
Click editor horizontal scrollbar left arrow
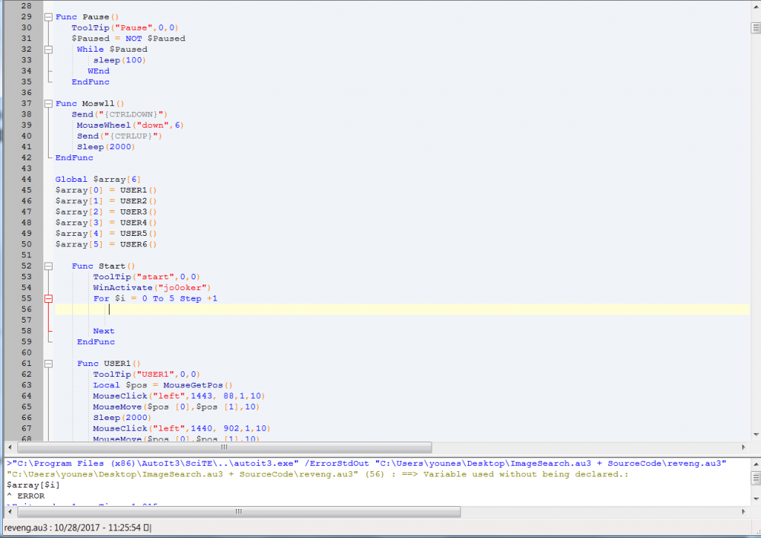10,447
